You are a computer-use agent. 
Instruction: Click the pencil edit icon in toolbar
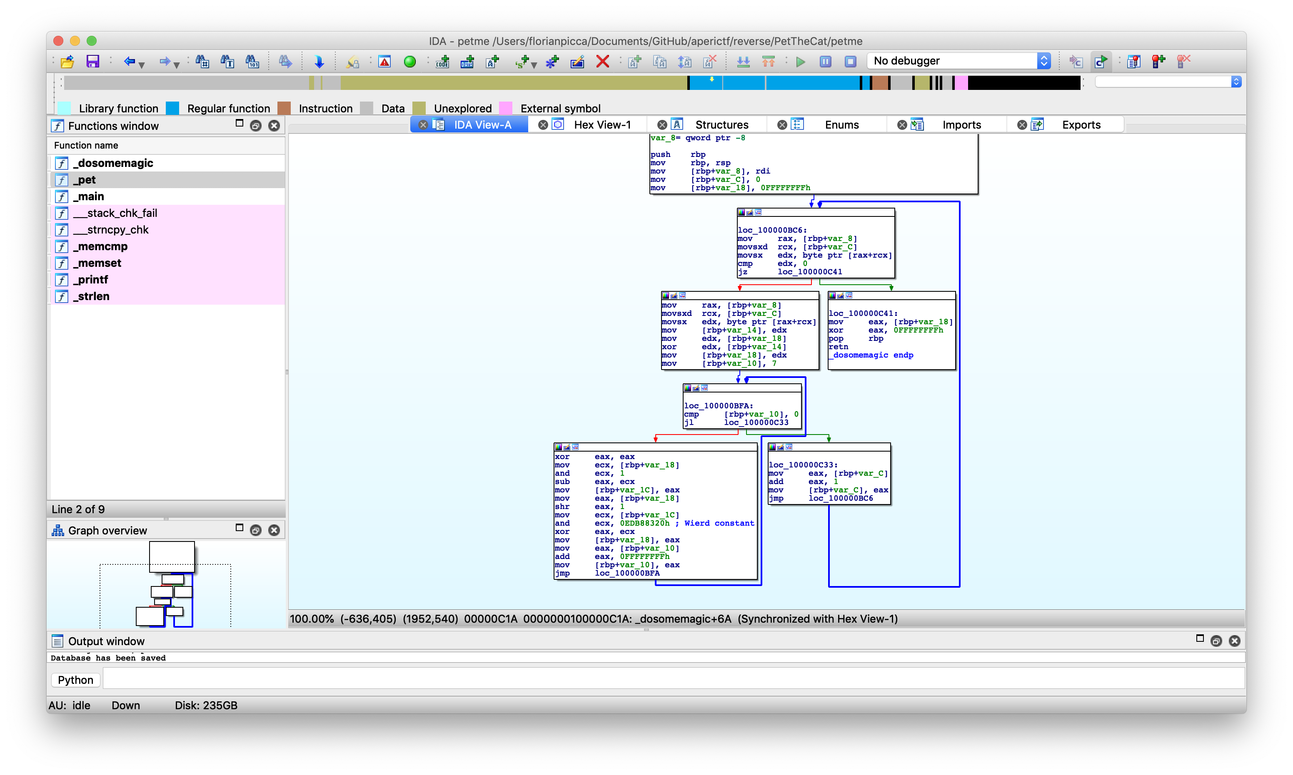coord(577,62)
